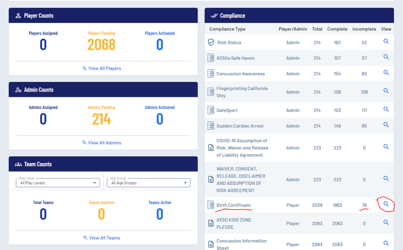Viewport: 403px width, 250px height.
Task: Click view magnifier for Fingerprinting California Only
Action: 386,91
